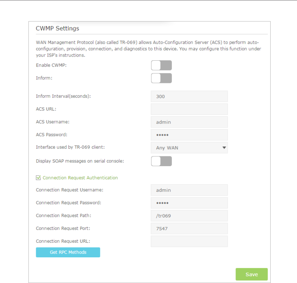Select the ACS Password field
Image resolution: width=297 pixels, height=283 pixels.
[189, 135]
